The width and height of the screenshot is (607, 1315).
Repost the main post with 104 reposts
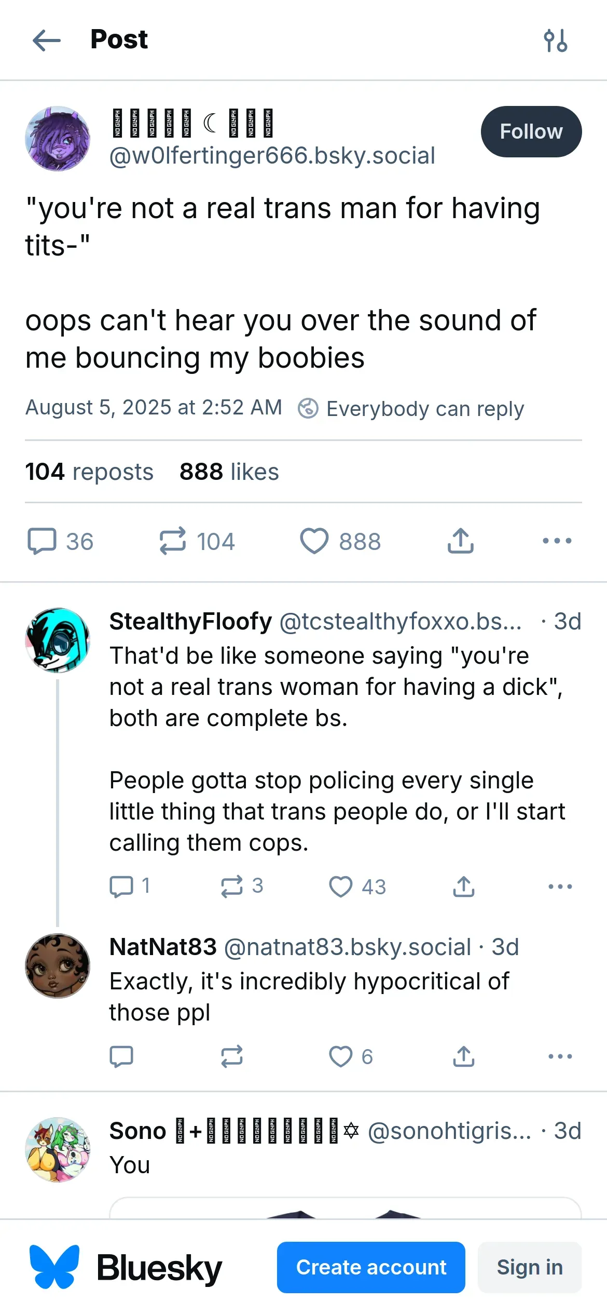click(x=173, y=541)
